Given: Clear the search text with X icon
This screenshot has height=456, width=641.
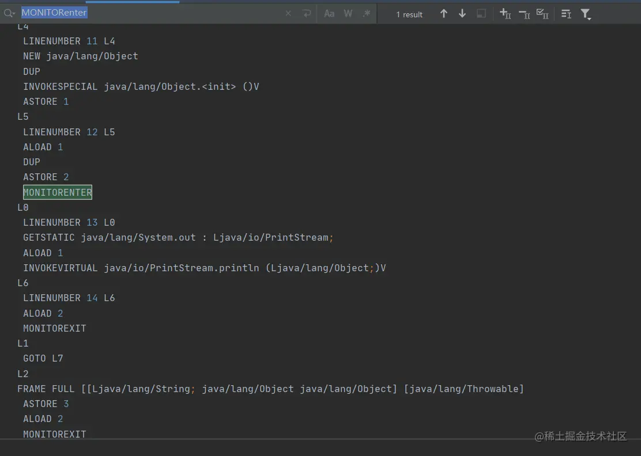Looking at the screenshot, I should 288,14.
